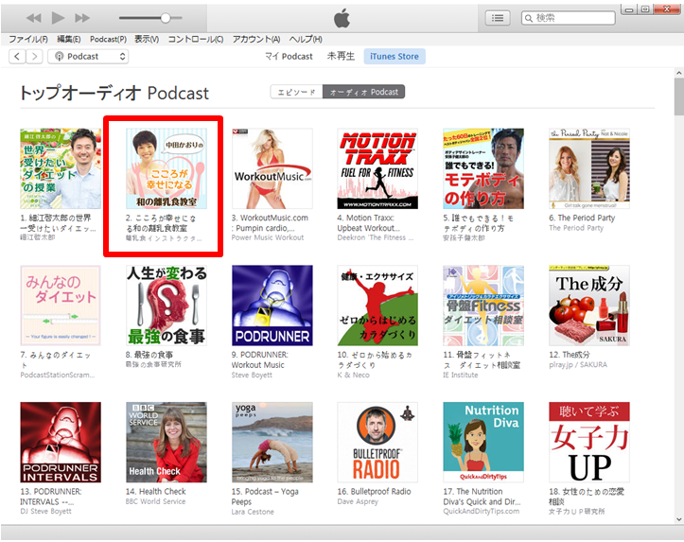The height and width of the screenshot is (542, 684).
Task: Click the play button
Action: pos(58,18)
